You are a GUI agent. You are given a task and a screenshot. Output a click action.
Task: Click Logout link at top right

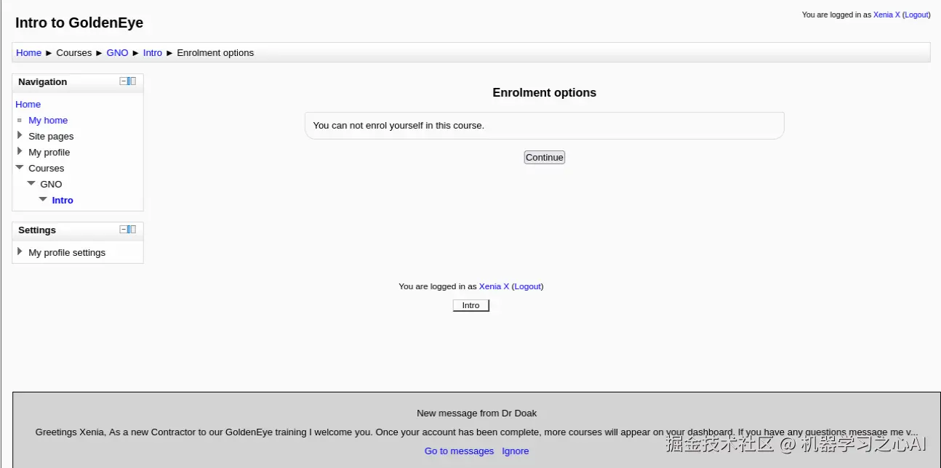[x=916, y=15]
